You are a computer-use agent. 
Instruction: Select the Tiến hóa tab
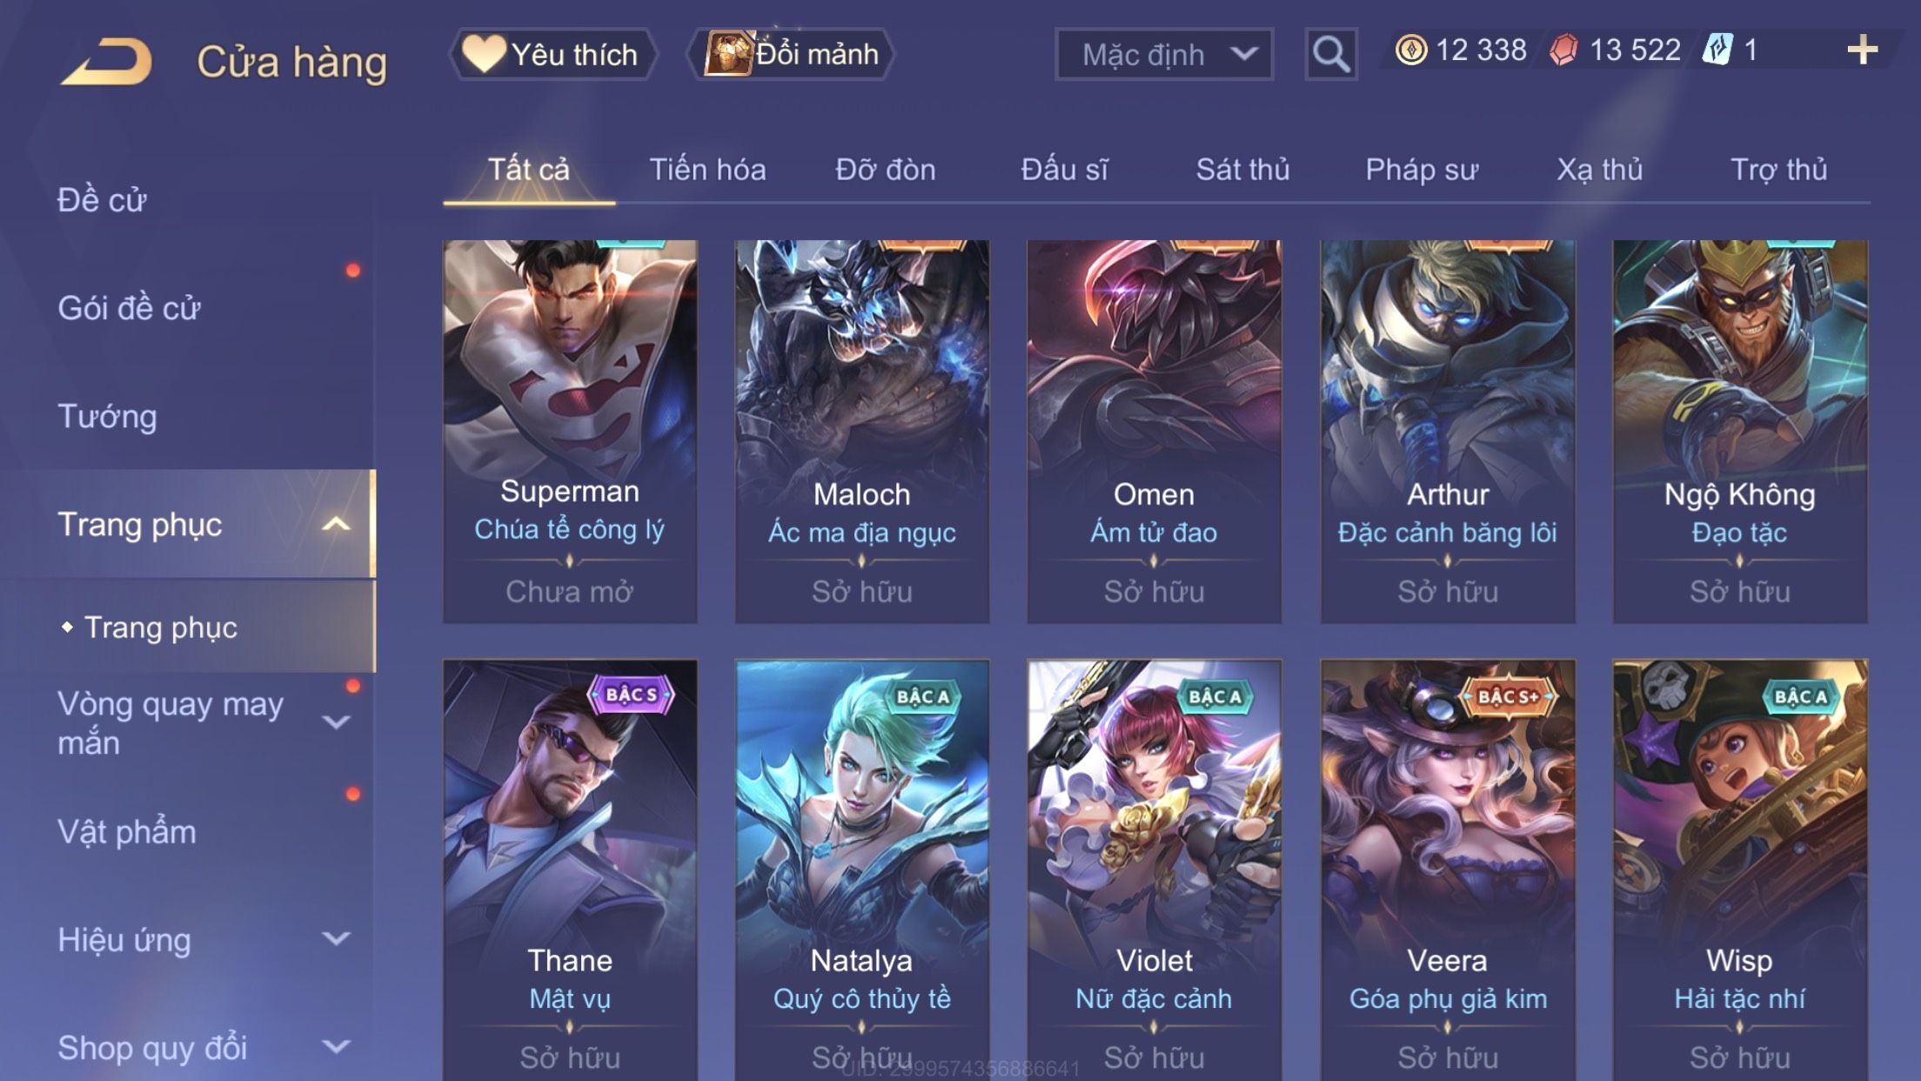point(707,169)
